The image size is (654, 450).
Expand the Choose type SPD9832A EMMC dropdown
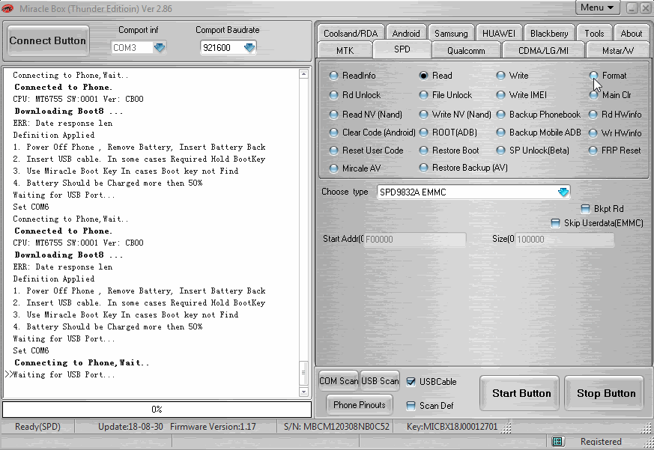(x=563, y=192)
